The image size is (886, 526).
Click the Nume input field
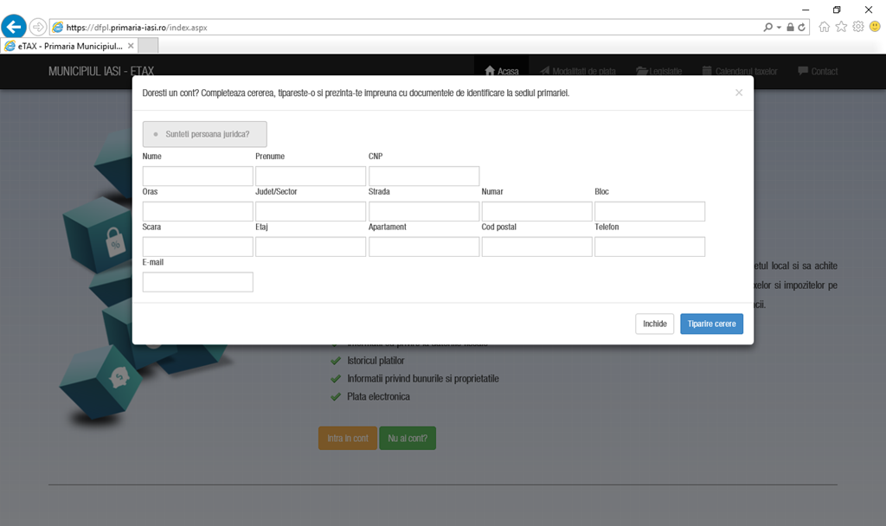click(x=197, y=176)
